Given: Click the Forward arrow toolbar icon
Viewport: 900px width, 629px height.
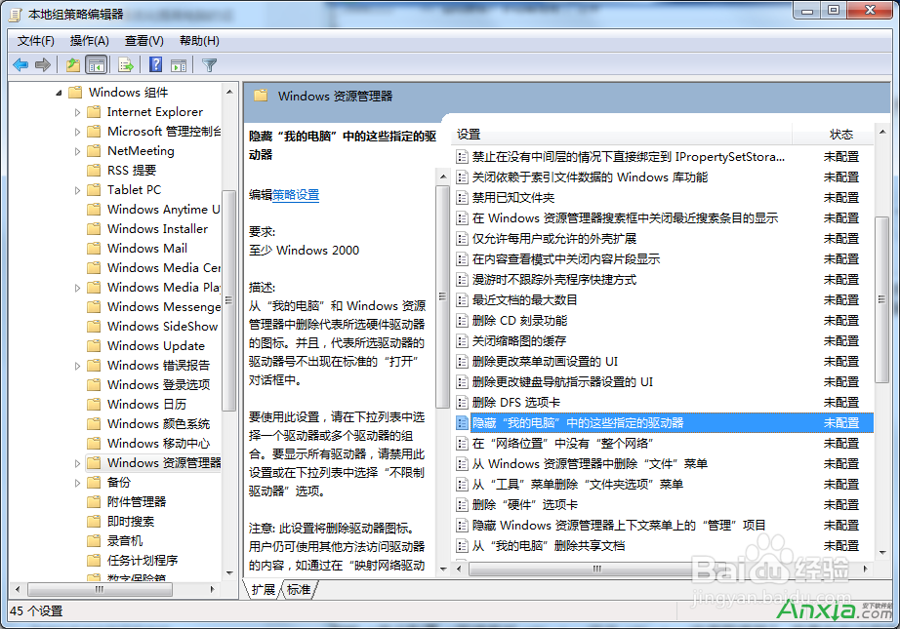Looking at the screenshot, I should (43, 64).
